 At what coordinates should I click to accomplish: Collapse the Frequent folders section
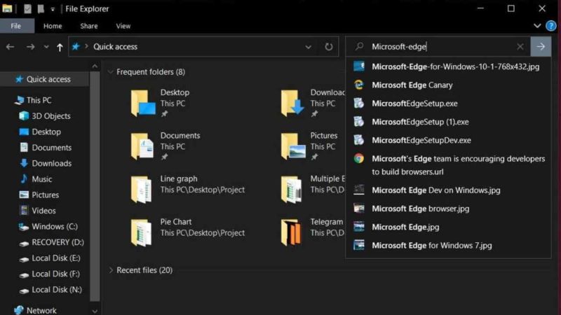click(x=111, y=72)
